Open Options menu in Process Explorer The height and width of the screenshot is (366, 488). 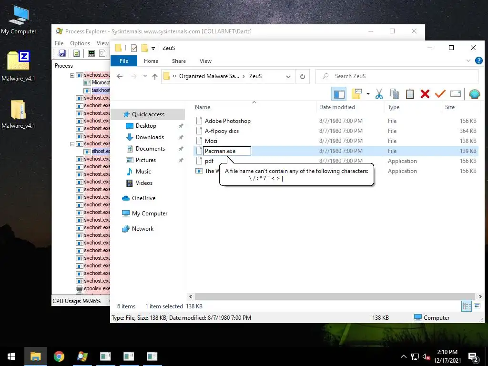[x=80, y=43]
